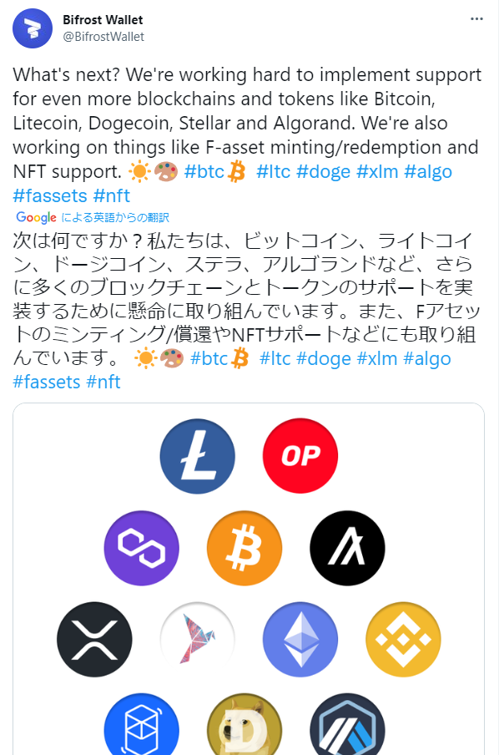504x755 pixels.
Task: Open the #btc hashtag in original text
Action: click(x=204, y=171)
